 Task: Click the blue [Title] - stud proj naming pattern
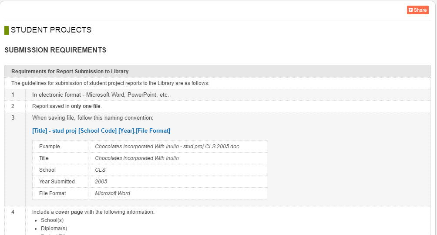tap(101, 131)
